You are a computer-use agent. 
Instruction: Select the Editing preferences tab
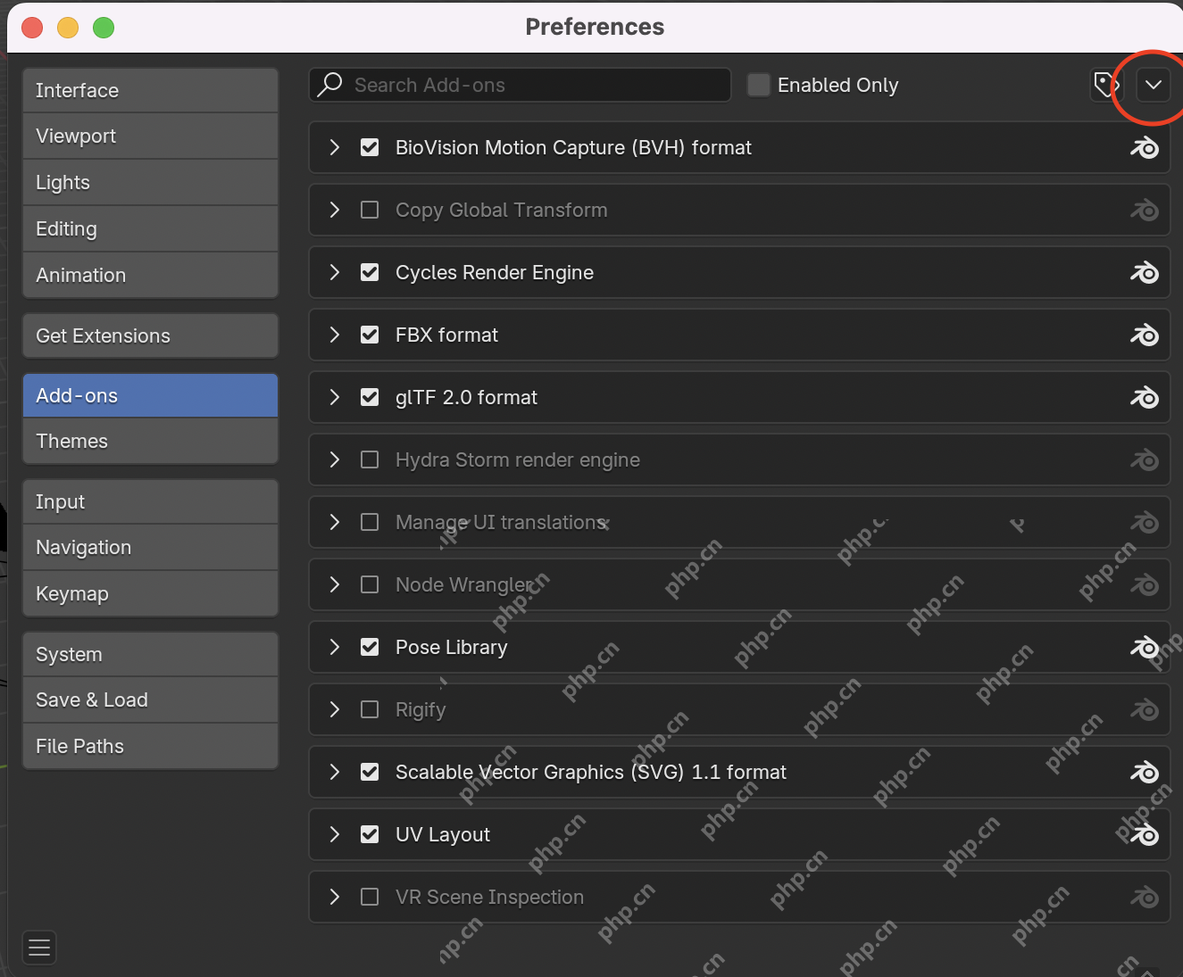pyautogui.click(x=150, y=228)
